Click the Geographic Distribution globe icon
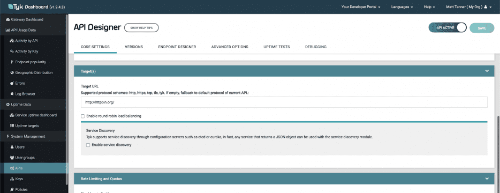Image resolution: width=500 pixels, height=193 pixels. click(x=12, y=72)
